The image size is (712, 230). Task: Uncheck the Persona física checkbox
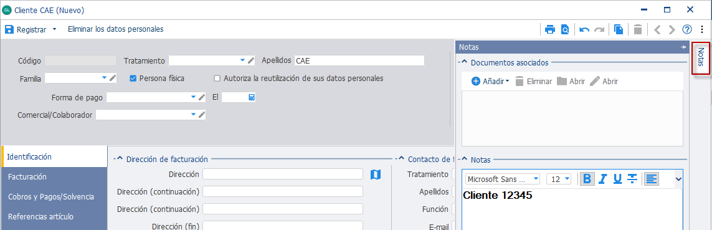(133, 78)
